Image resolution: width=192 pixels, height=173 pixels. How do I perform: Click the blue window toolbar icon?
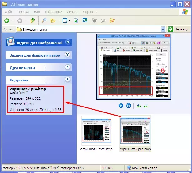pos(85,20)
